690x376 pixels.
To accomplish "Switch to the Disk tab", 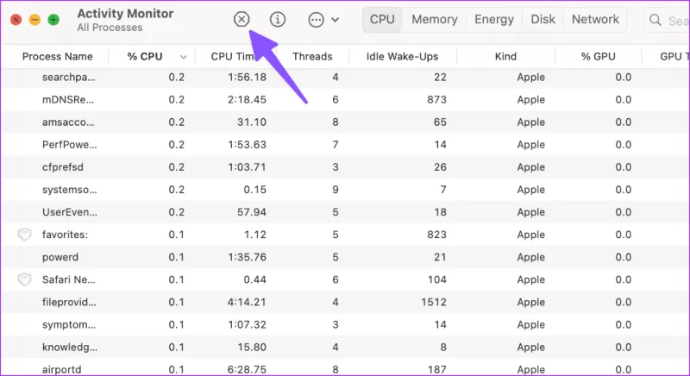I will click(x=543, y=19).
